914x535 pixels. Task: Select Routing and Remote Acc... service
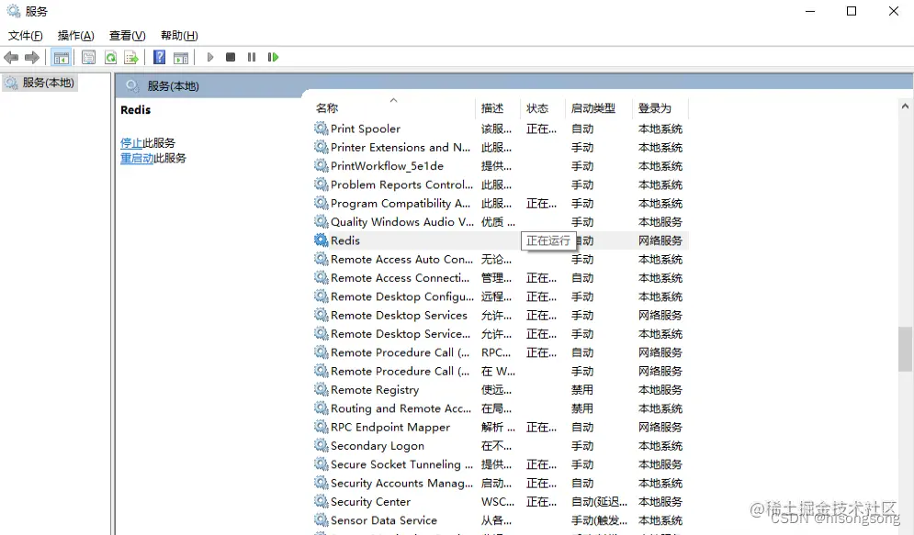pyautogui.click(x=401, y=408)
